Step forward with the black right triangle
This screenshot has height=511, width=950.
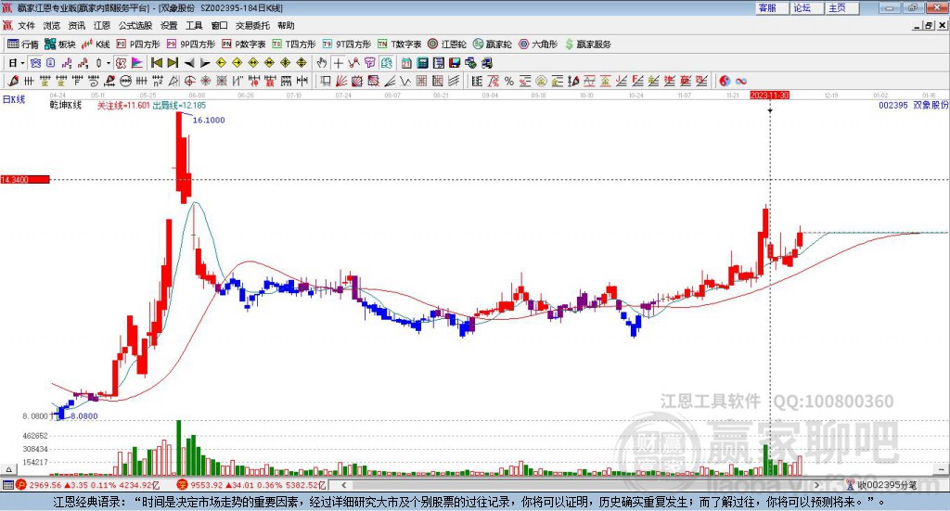point(205,63)
